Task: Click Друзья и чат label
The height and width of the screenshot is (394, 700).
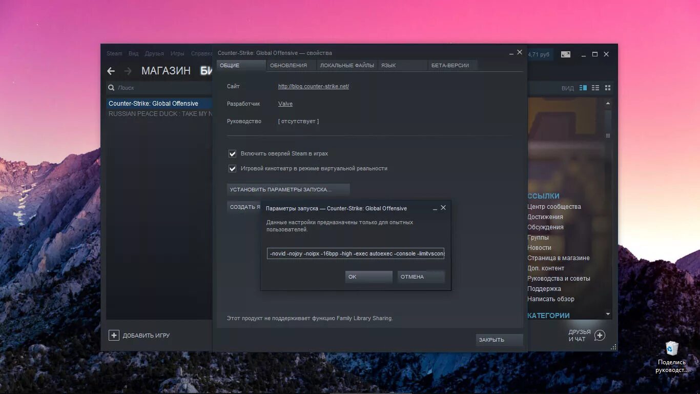Action: (x=580, y=336)
